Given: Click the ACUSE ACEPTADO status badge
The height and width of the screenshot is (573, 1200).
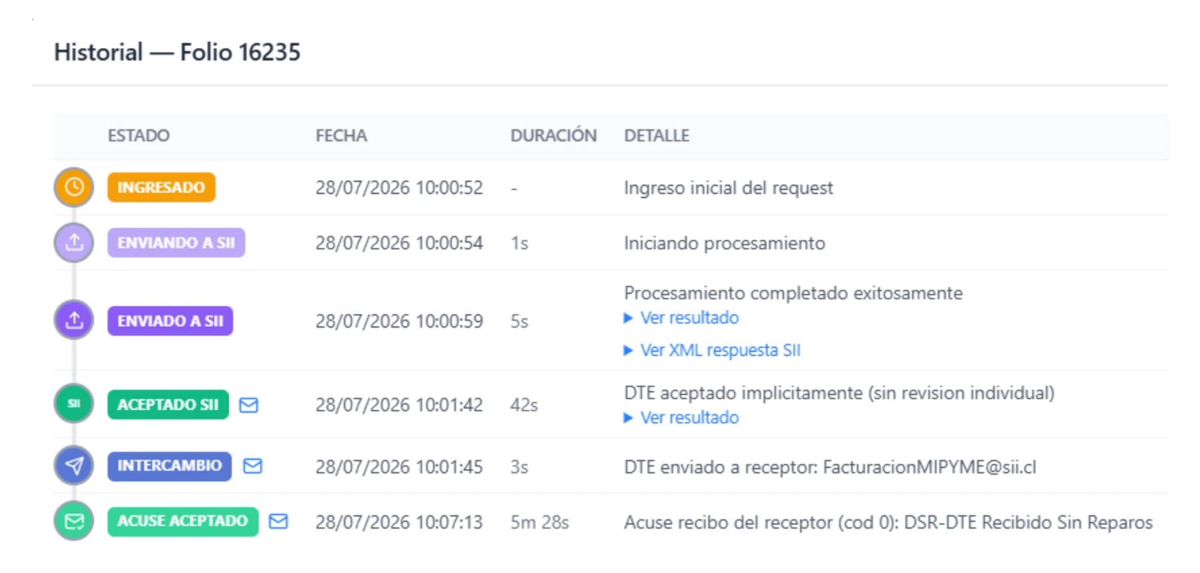Looking at the screenshot, I should coord(183,521).
